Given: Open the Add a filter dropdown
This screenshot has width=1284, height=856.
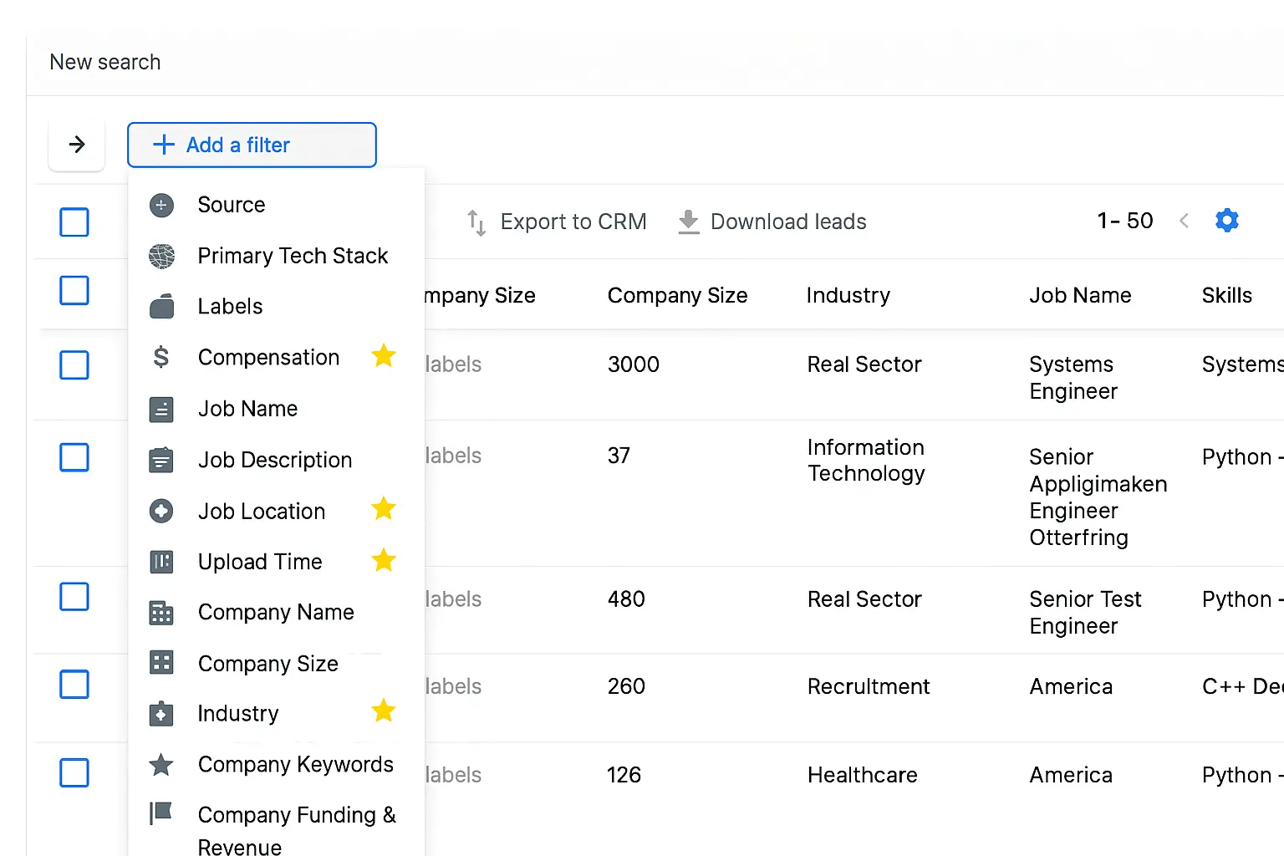Looking at the screenshot, I should [x=252, y=145].
